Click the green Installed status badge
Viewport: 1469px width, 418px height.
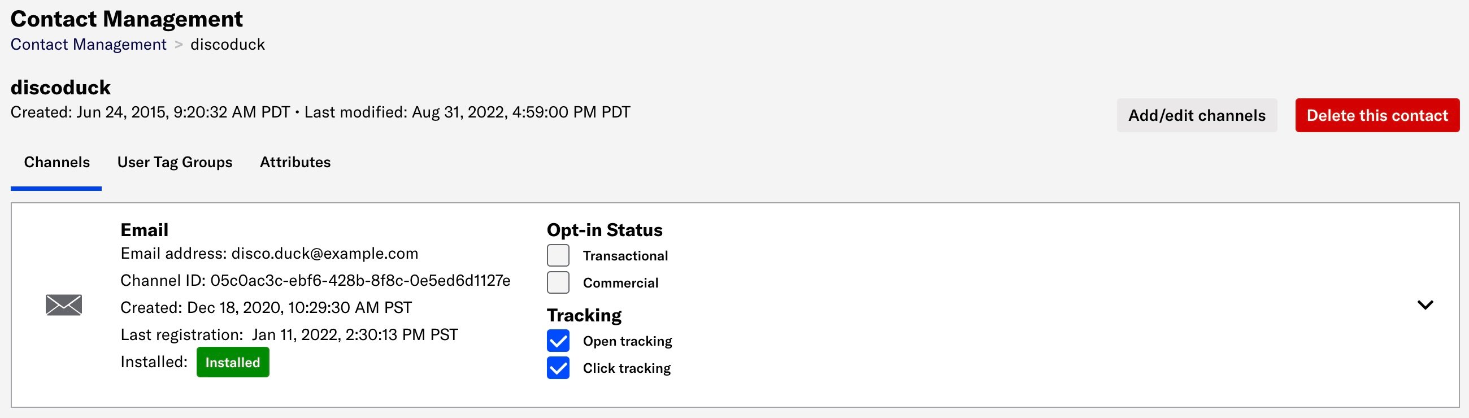(x=233, y=363)
